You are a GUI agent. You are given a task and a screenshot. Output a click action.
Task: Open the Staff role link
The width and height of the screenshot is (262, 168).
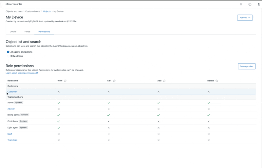[x=10, y=134]
